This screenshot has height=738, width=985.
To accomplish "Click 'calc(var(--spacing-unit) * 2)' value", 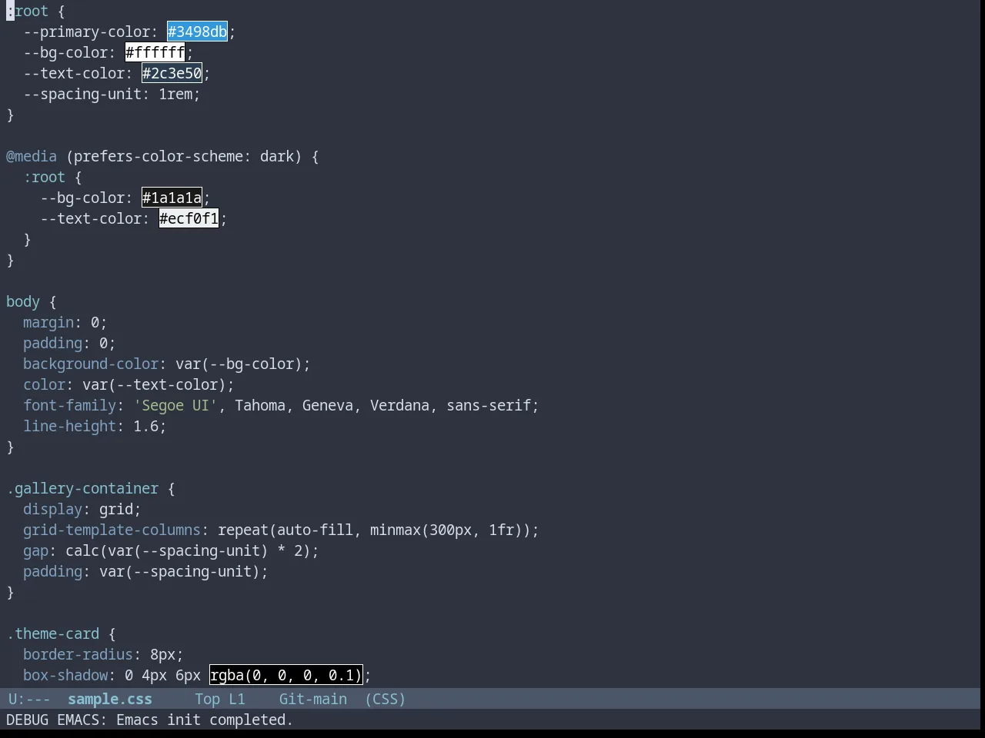I will [x=188, y=550].
